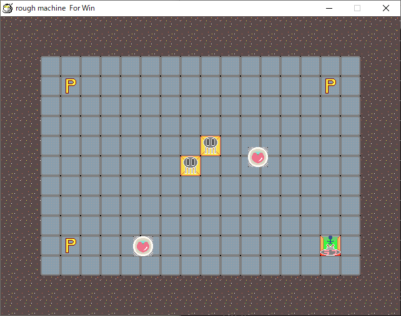This screenshot has width=401, height=316.
Task: Click the rough machine app icon in title bar
Action: [x=7, y=8]
